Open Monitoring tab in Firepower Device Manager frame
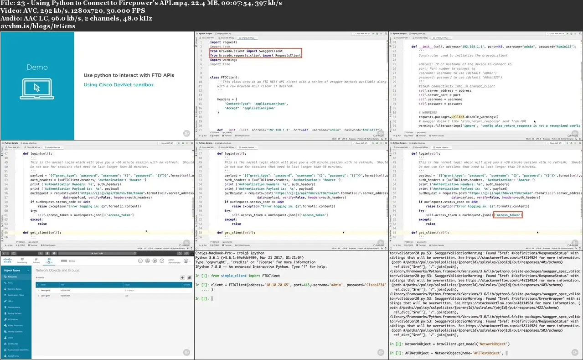The height and width of the screenshot is (360, 583). pos(22,261)
